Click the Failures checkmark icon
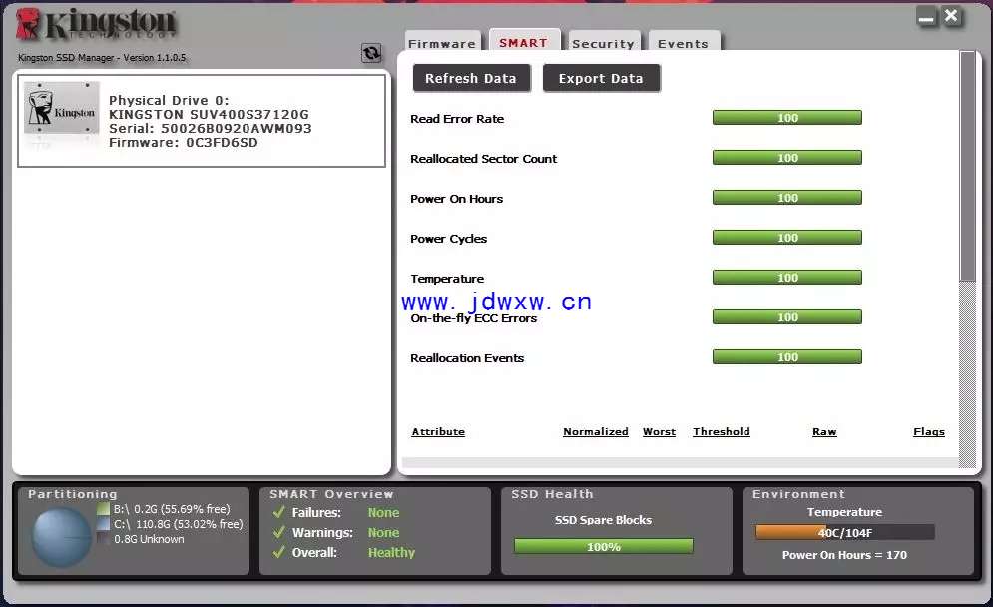The height and width of the screenshot is (607, 993). coord(278,512)
